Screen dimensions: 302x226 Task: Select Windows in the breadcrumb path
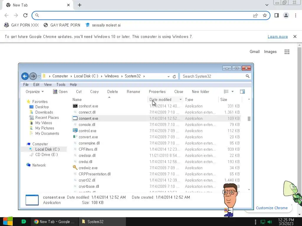click(111, 76)
